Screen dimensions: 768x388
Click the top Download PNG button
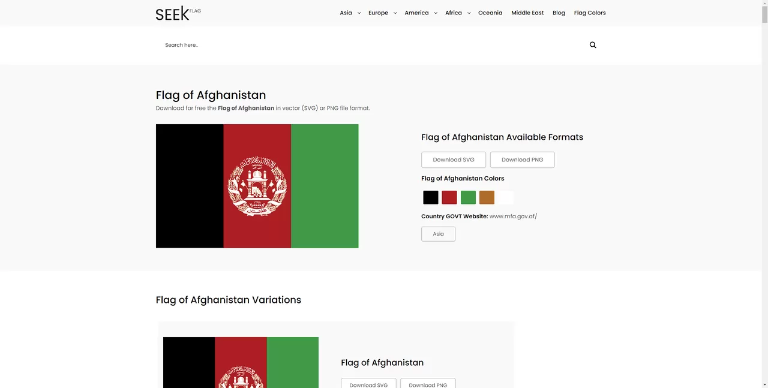pos(523,160)
